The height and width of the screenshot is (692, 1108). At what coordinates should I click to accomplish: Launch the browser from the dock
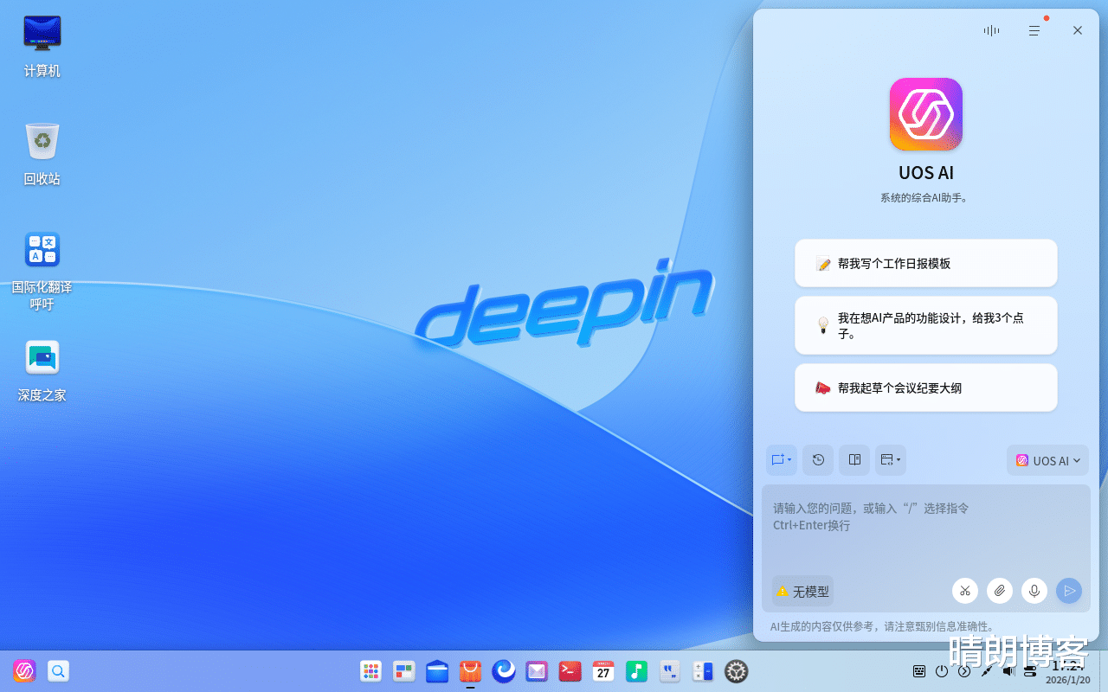[x=504, y=670]
